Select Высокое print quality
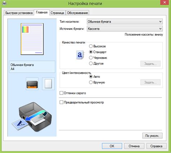Image resolution: width=171 pixels, height=153 pixels. coord(91,46)
